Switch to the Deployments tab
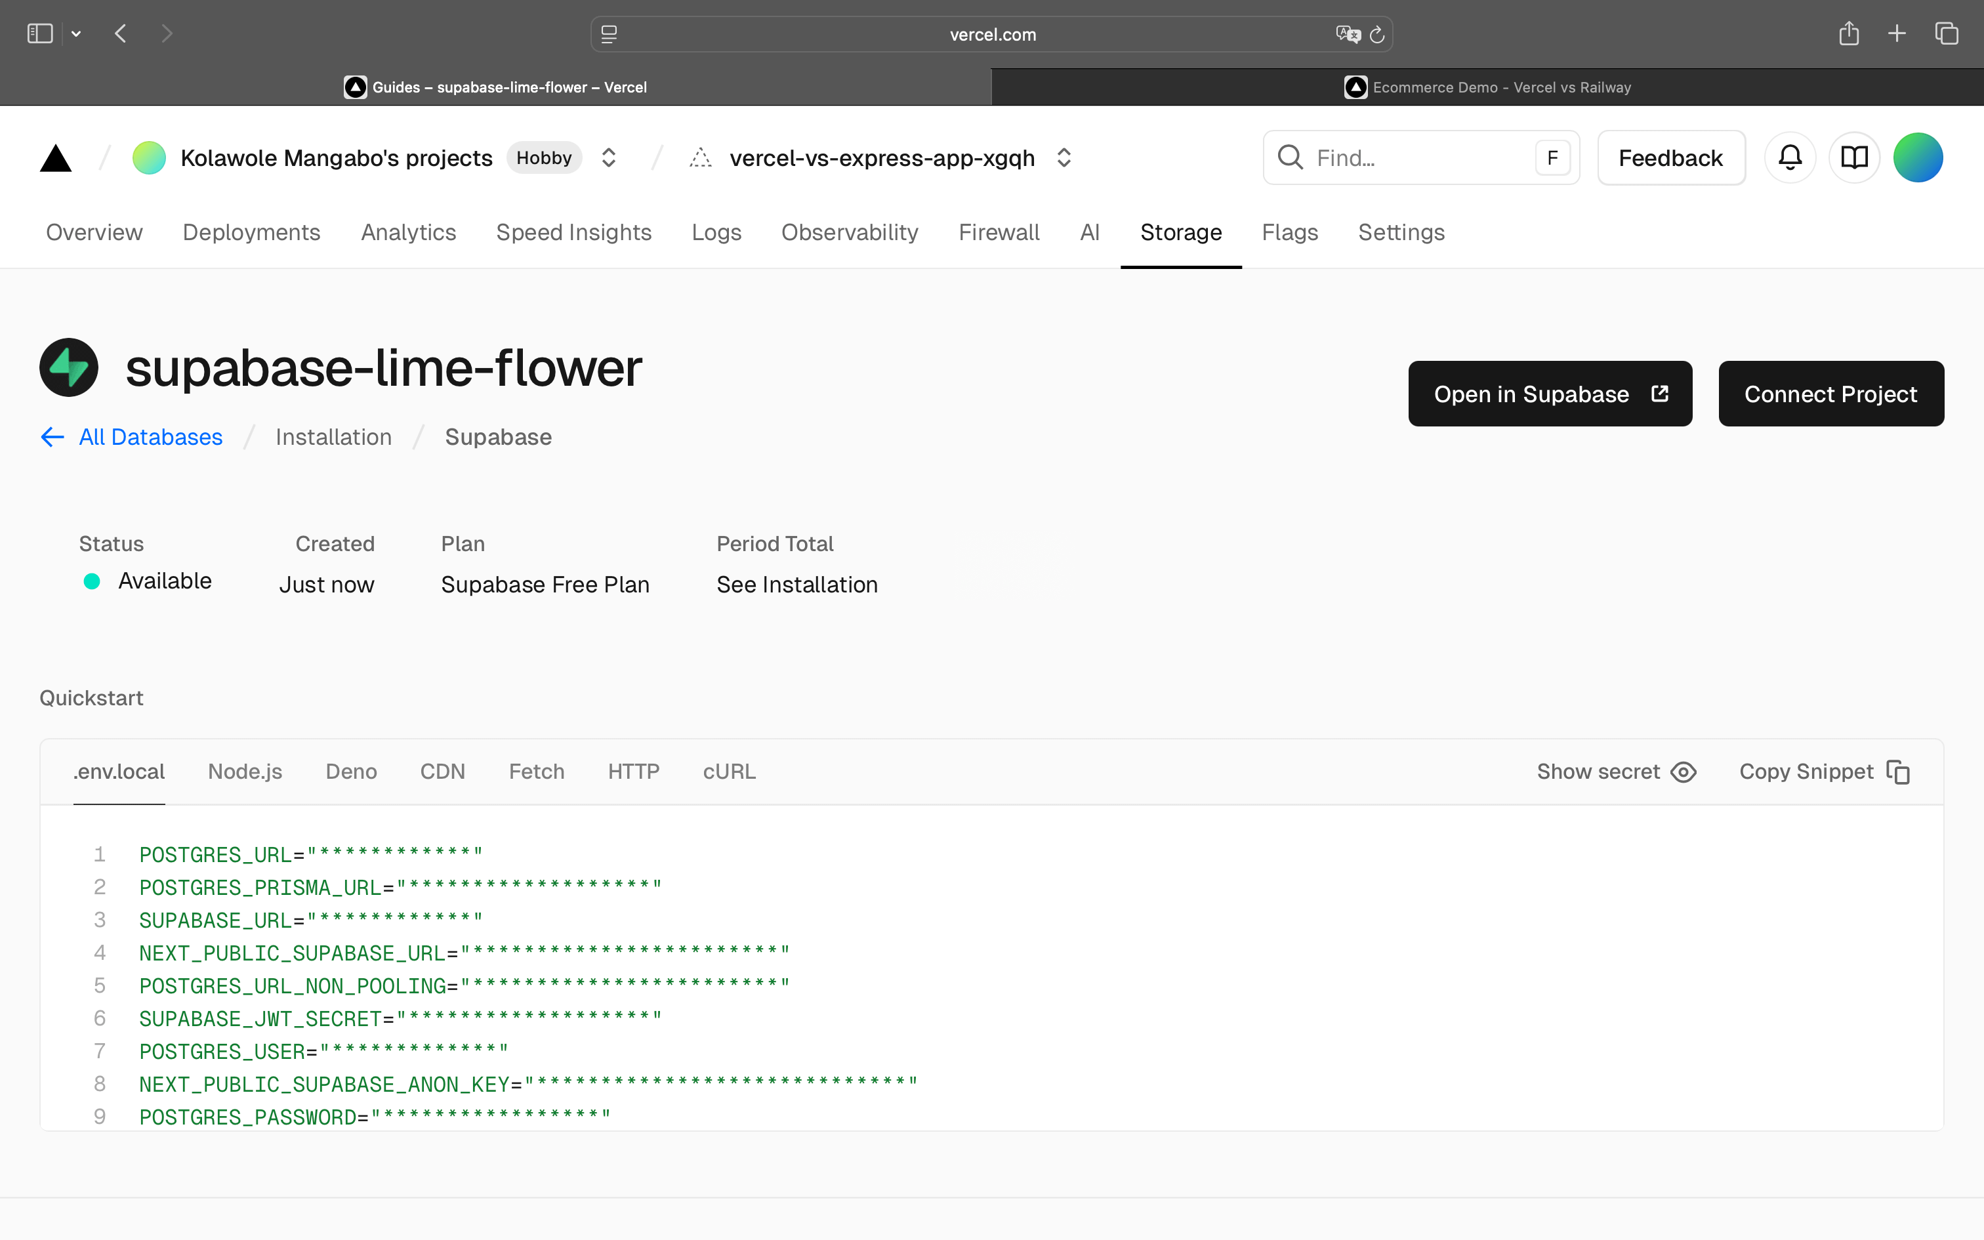The image size is (1984, 1240). [251, 232]
